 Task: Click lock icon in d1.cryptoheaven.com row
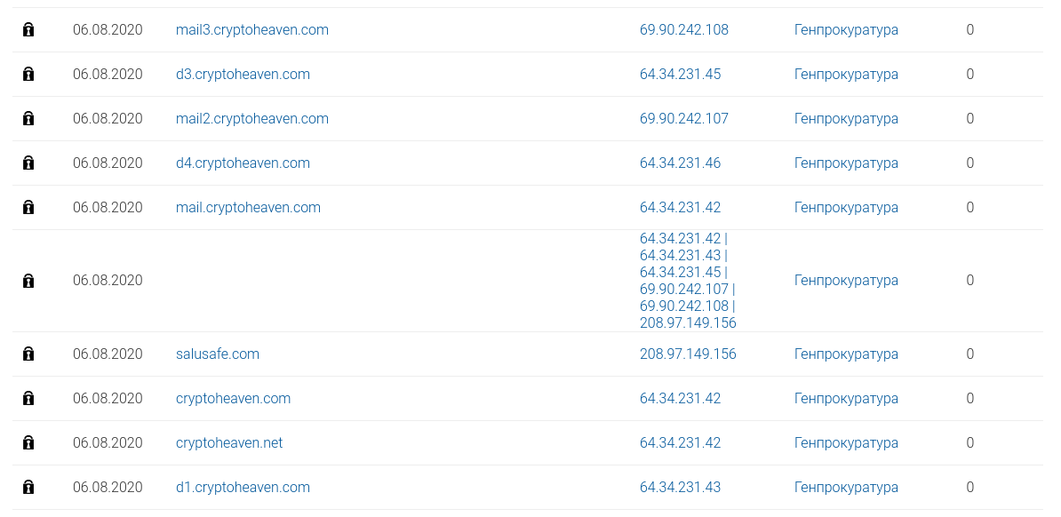[x=28, y=487]
